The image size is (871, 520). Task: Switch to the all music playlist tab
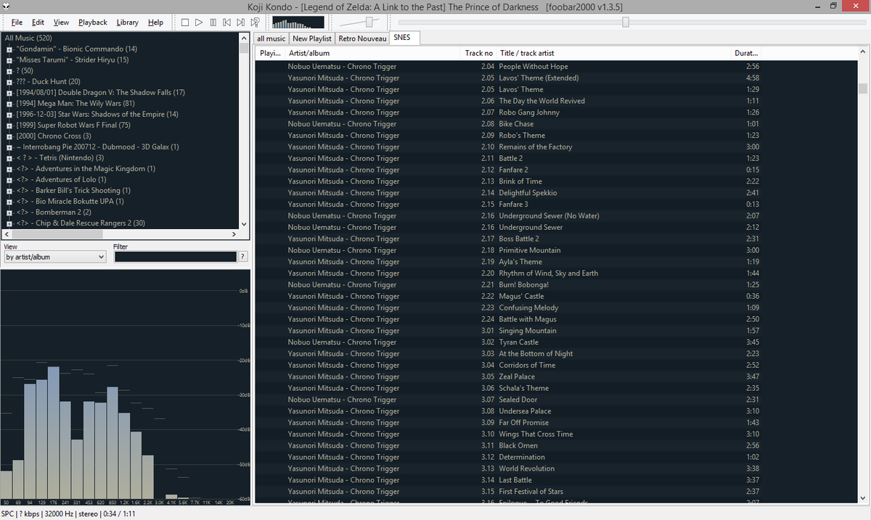(271, 38)
